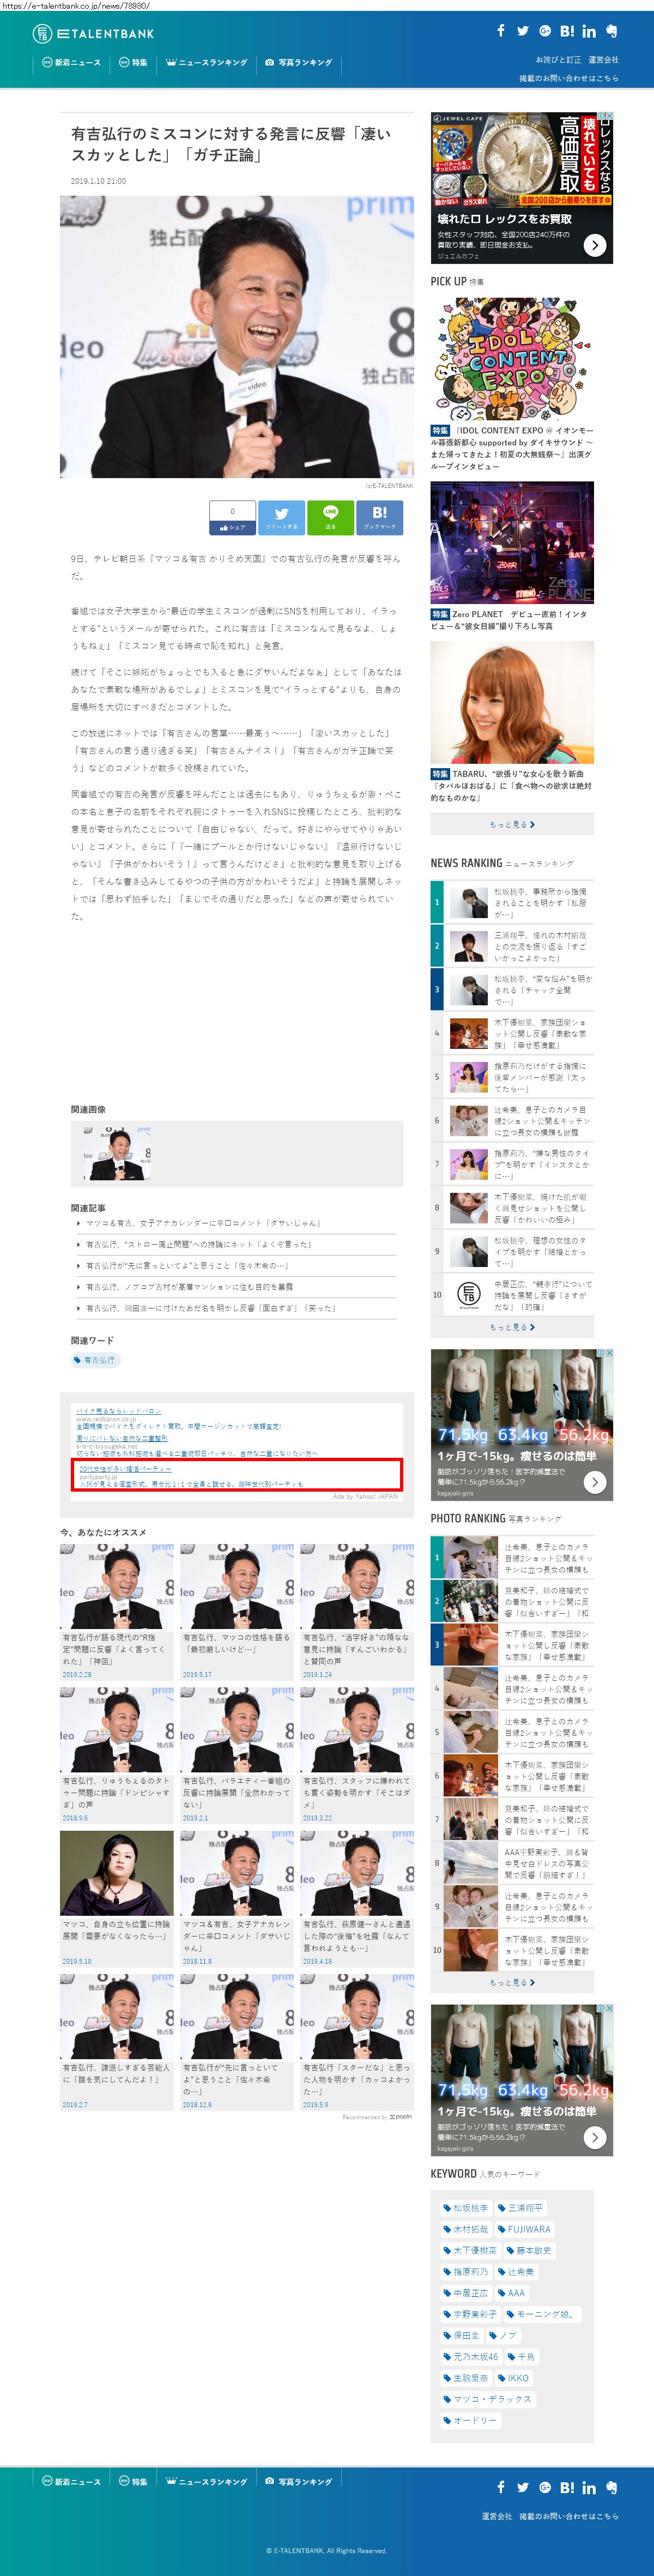Open the header Google+ icon

pos(545,31)
